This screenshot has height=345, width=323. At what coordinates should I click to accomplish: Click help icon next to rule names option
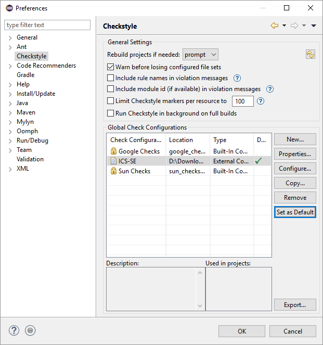pyautogui.click(x=237, y=79)
